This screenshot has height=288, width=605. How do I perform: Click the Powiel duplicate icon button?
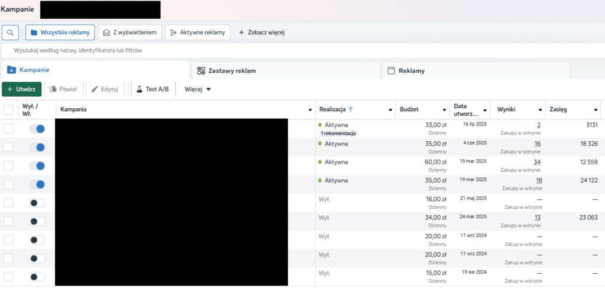(64, 89)
